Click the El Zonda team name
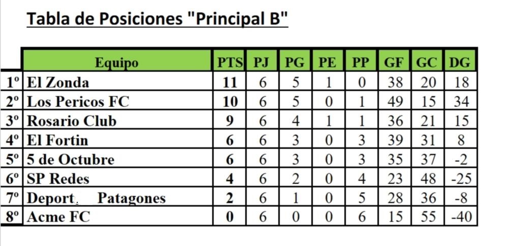 point(57,82)
